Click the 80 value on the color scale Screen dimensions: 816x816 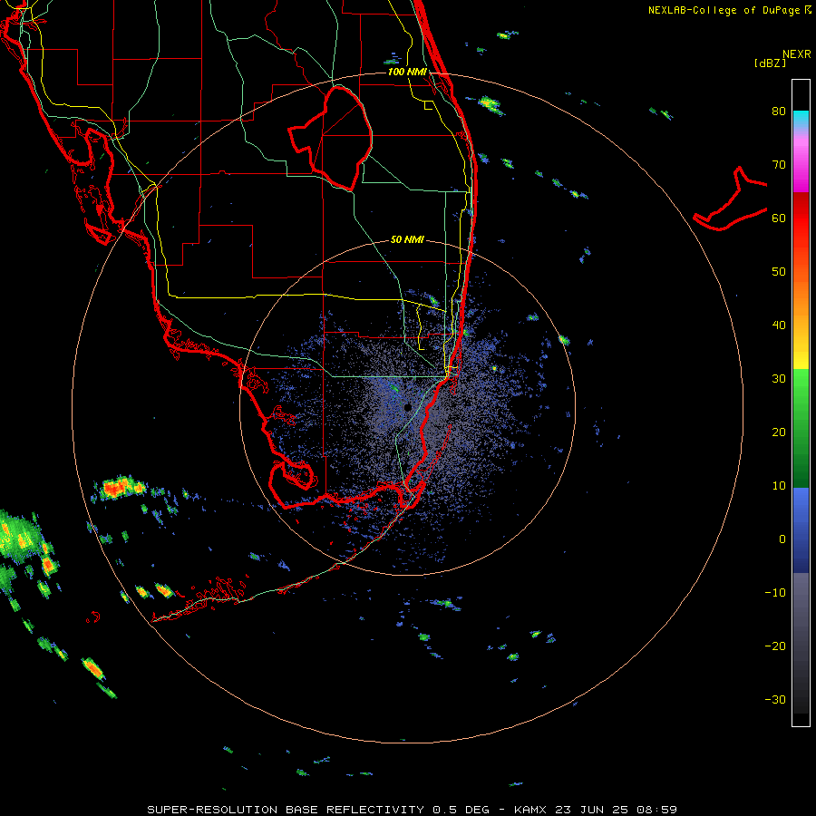(779, 112)
